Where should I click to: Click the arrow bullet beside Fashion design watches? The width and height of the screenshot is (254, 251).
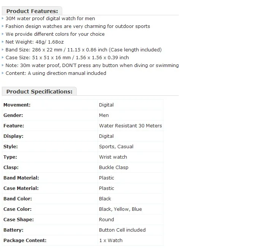[x=3, y=26]
